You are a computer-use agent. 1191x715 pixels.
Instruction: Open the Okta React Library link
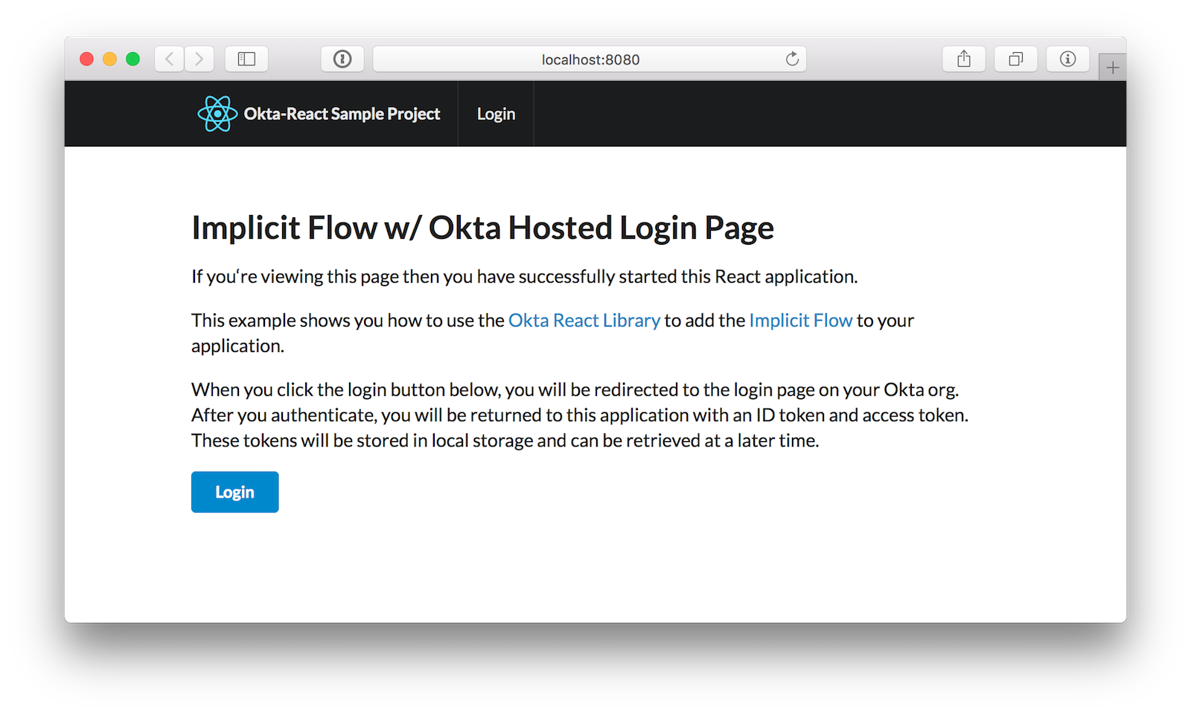point(584,321)
